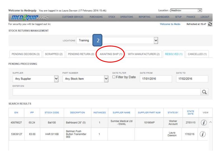The image size is (220, 154).
Task: Click the 10166MP supplier part number
Action: [x=149, y=123]
